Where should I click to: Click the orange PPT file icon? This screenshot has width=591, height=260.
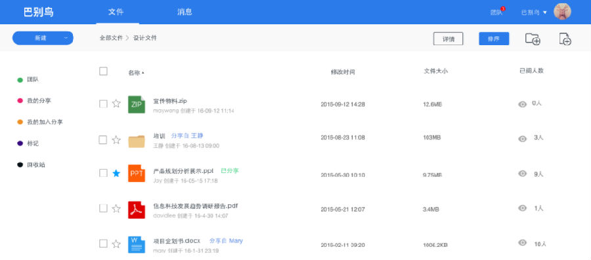(137, 173)
